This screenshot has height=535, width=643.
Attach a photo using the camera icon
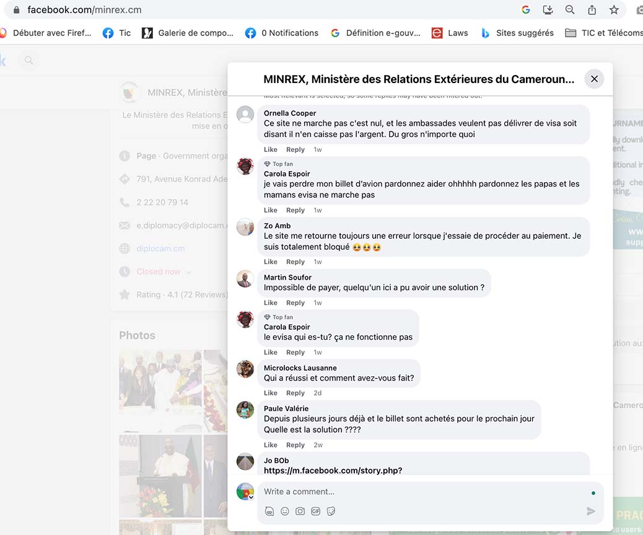[300, 511]
